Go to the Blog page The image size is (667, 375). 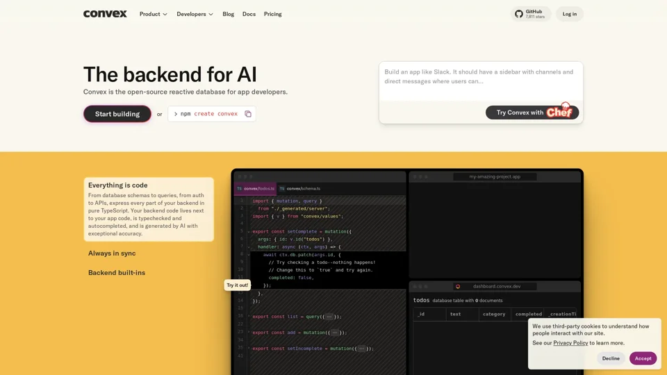coord(229,14)
